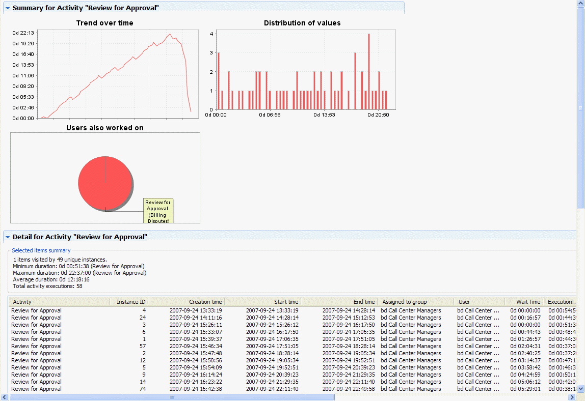Click wait time 0d 05:06:12

[x=525, y=382]
